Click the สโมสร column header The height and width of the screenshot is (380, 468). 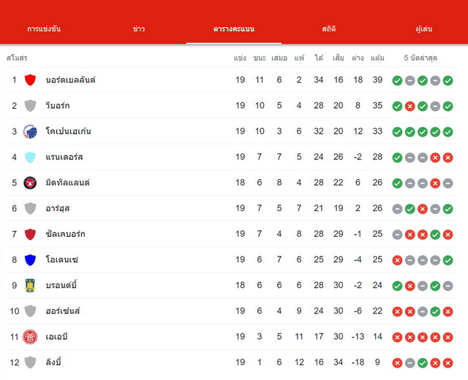(x=17, y=58)
